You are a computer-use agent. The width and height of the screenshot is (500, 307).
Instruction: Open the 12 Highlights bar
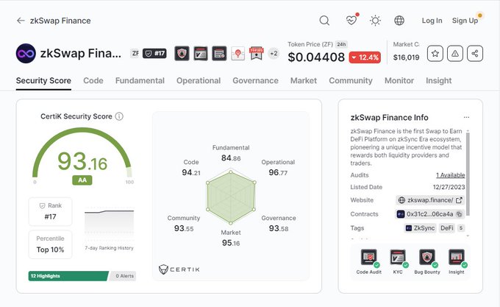pos(68,276)
